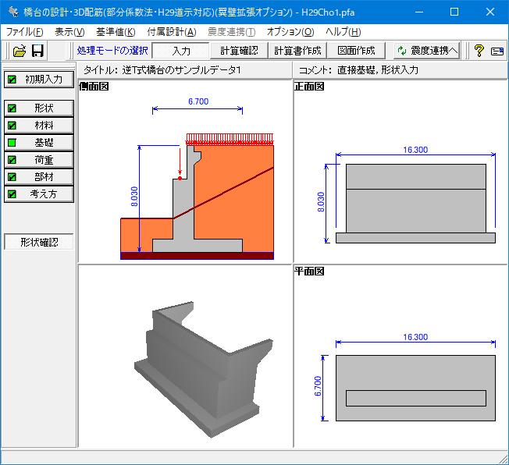Click the 16.300 dimension in plan view
This screenshot has height=465, width=509.
click(x=415, y=337)
